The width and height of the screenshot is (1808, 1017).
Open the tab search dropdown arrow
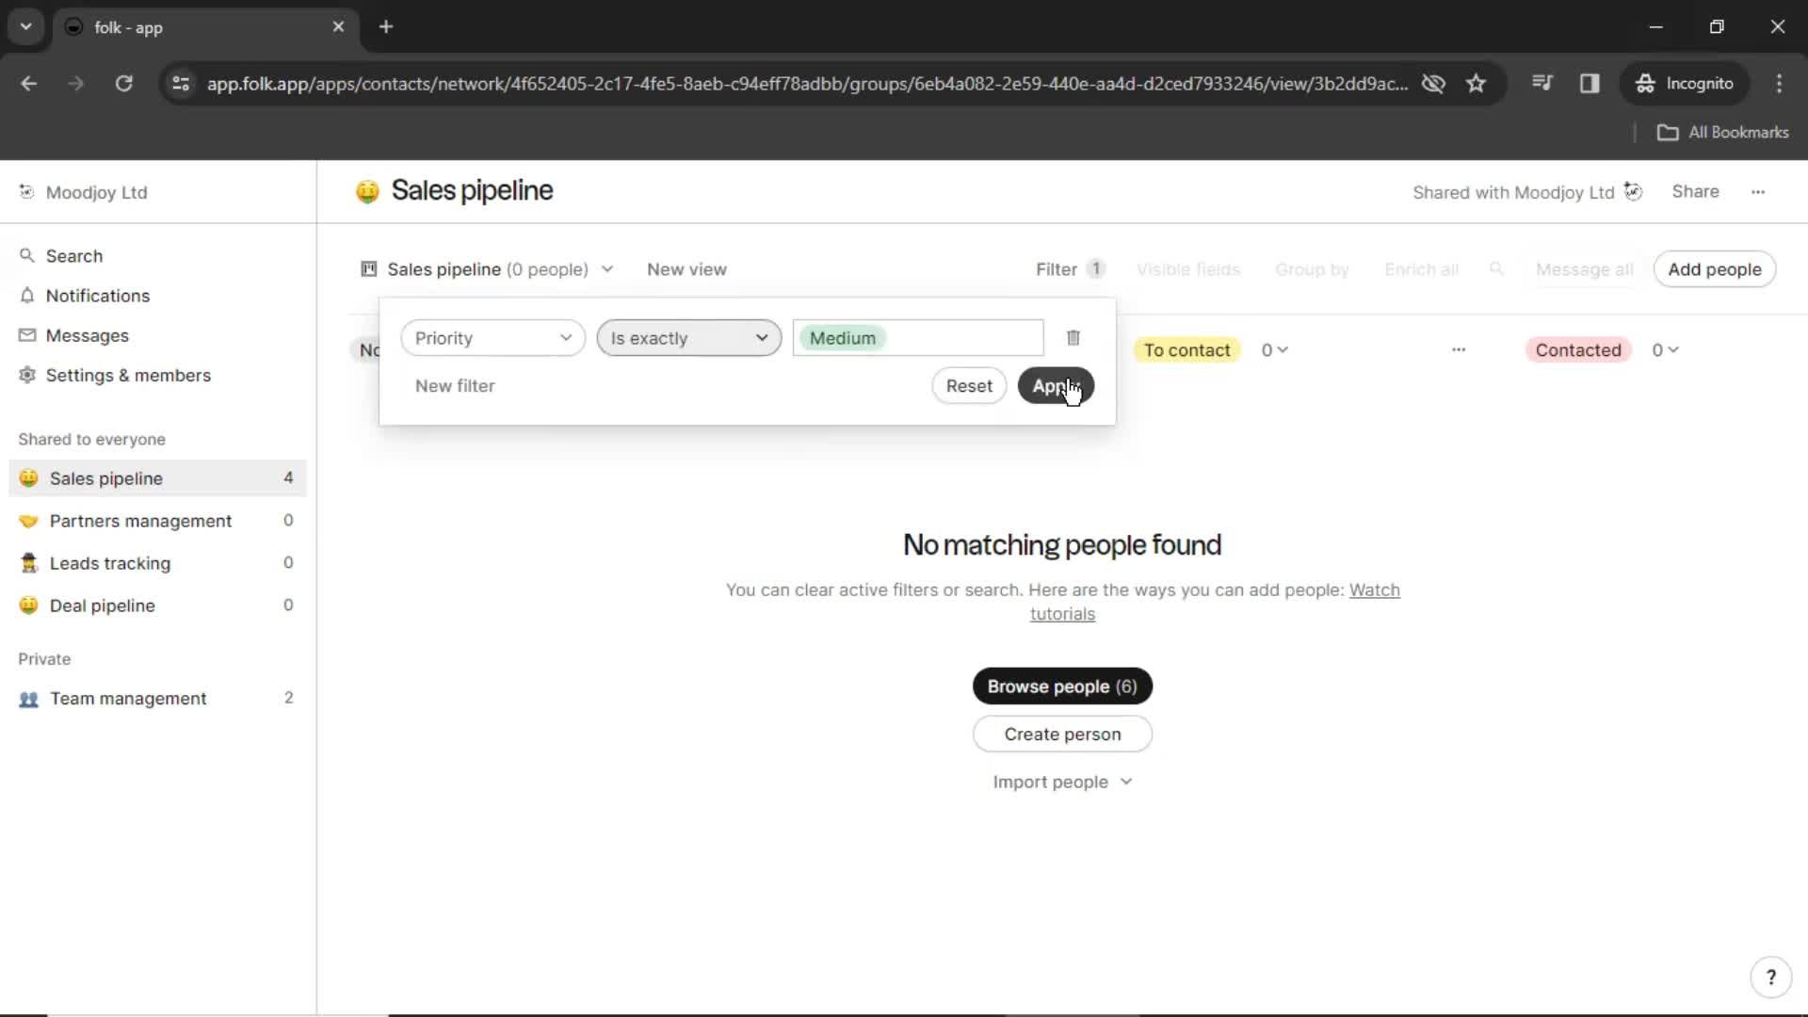(x=26, y=26)
